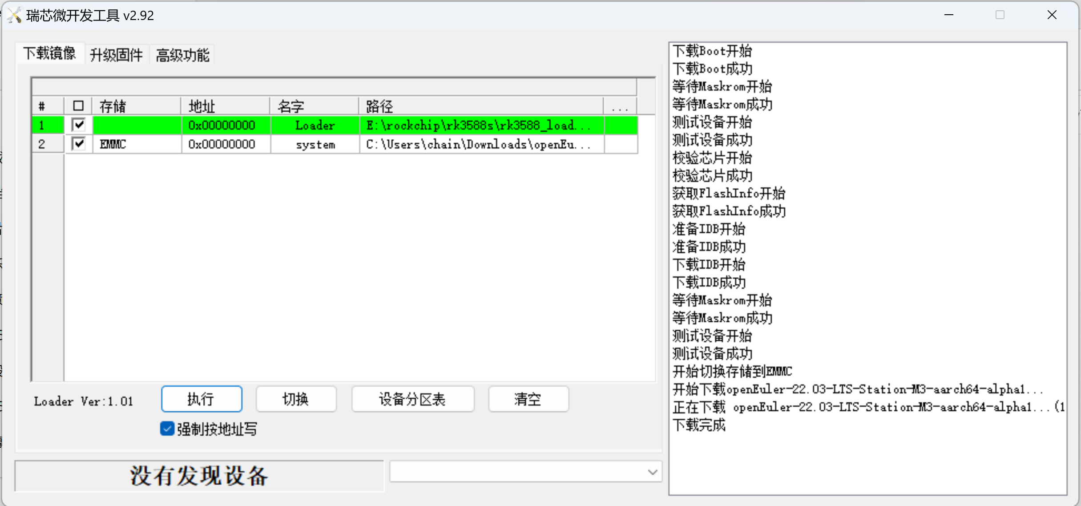Click the 下载完成 log line
This screenshot has height=506, width=1081.
[x=699, y=425]
